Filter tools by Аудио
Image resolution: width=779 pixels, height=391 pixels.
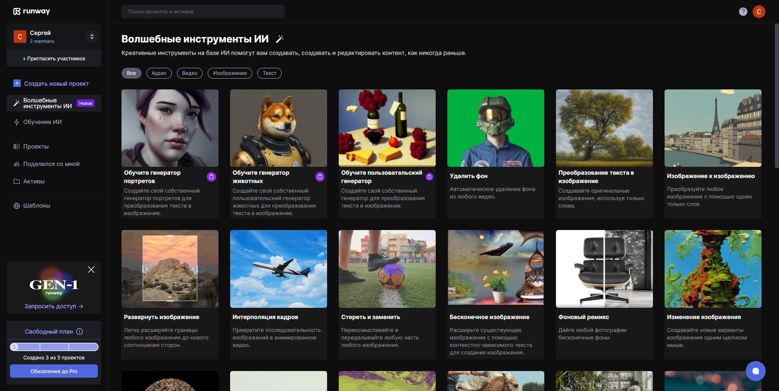159,73
